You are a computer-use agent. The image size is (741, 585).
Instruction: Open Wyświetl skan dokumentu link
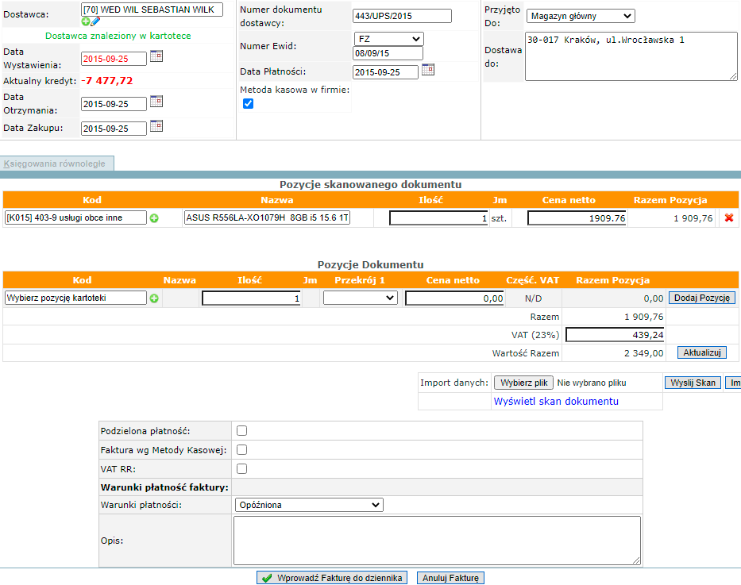click(556, 402)
